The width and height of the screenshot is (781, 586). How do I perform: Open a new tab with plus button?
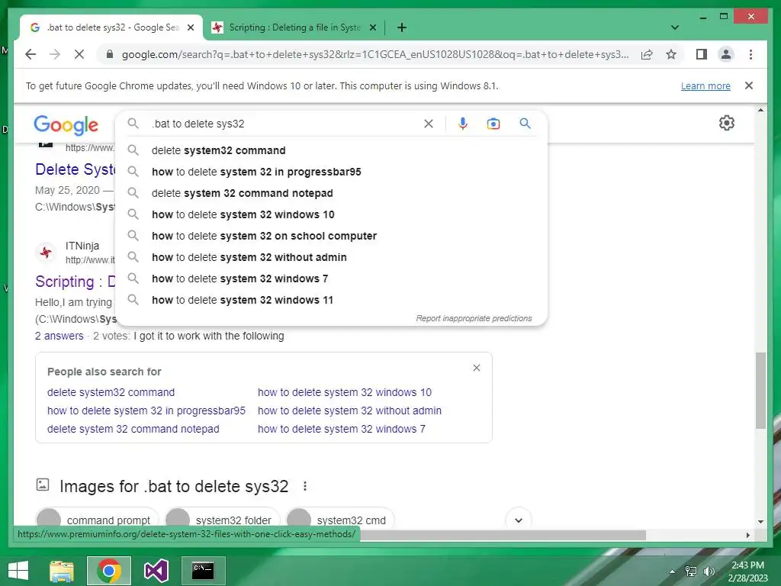402,27
